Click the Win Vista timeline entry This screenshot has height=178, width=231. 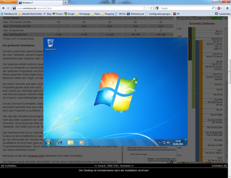(x=218, y=140)
